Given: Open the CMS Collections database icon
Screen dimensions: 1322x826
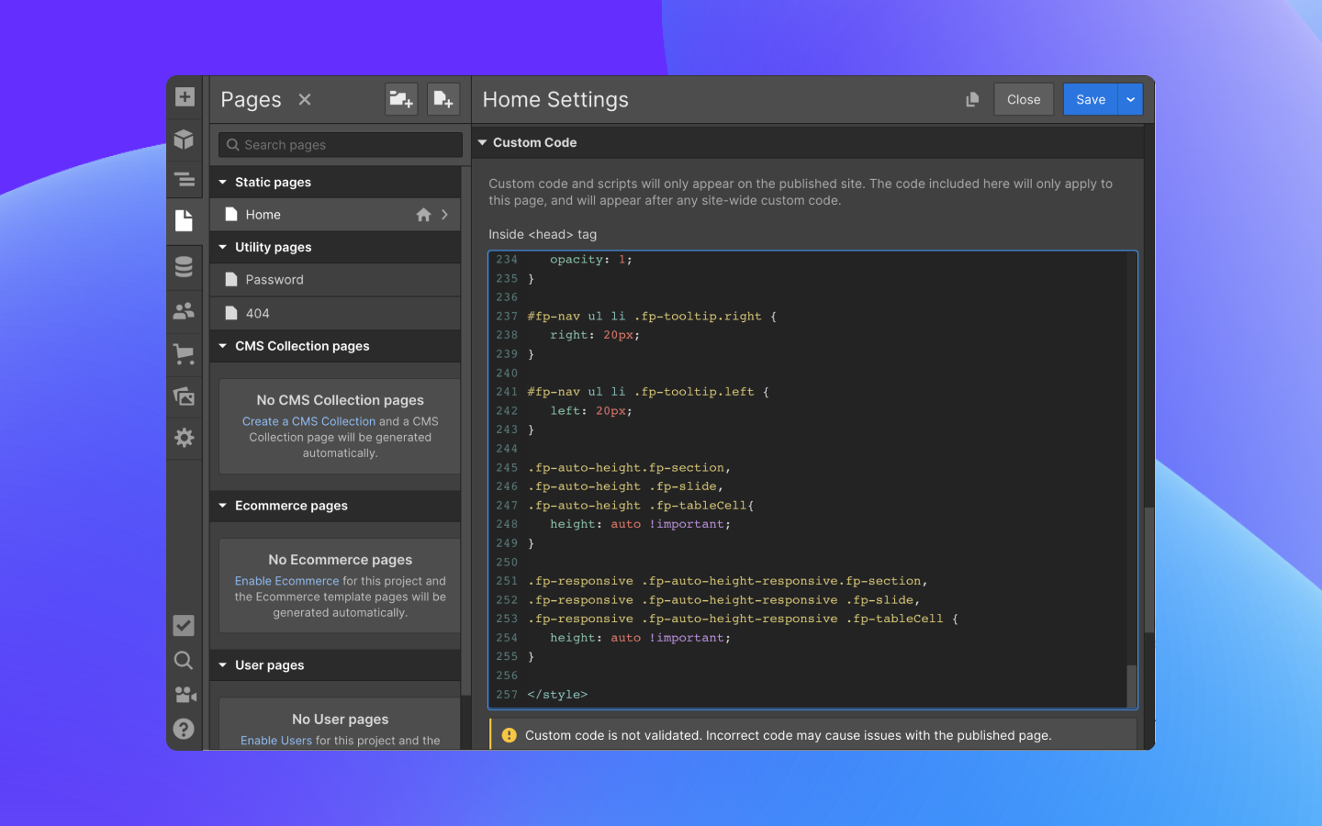Looking at the screenshot, I should [185, 267].
